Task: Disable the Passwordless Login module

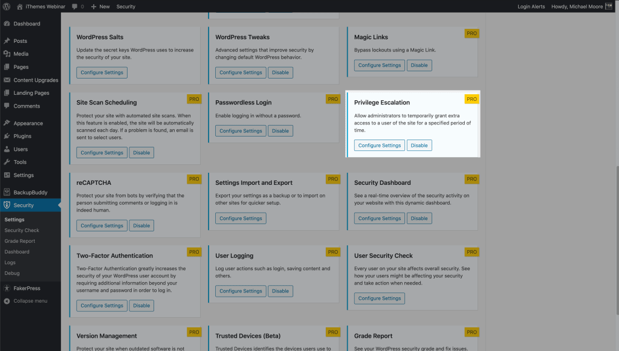Action: click(280, 130)
